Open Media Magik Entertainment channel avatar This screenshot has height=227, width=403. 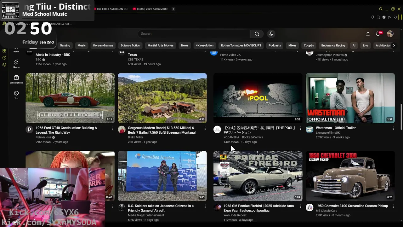tap(122, 207)
